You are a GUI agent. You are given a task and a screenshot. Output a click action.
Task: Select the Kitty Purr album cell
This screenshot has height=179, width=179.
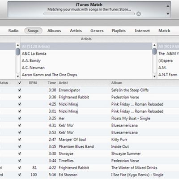coord(119,140)
